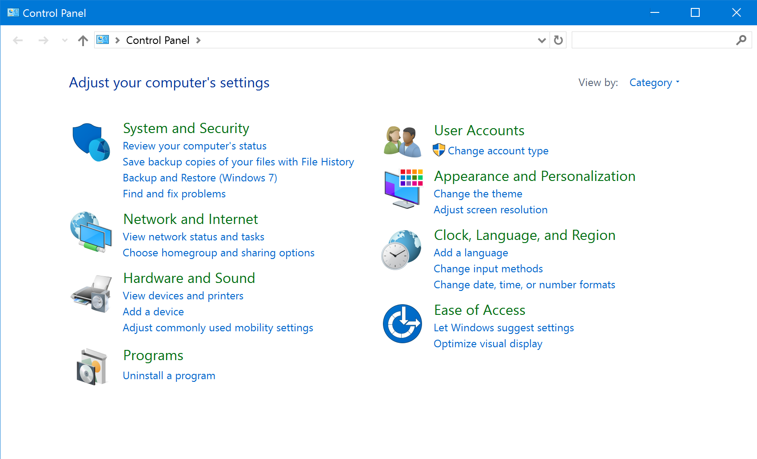
Task: Click the Hardware and Sound printer icon
Action: (91, 294)
